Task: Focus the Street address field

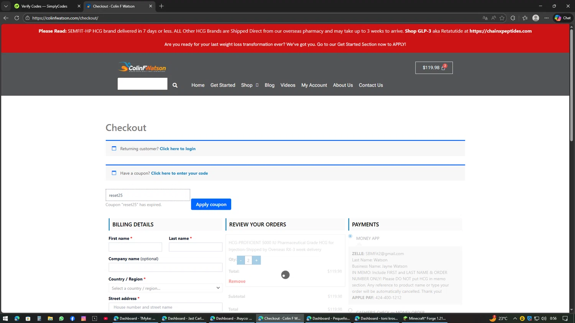Action: pos(165,307)
